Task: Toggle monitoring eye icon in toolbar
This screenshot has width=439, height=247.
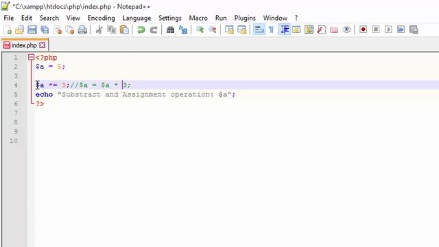Action: (x=346, y=30)
